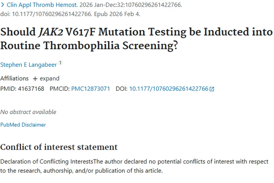
Task: Click the plus icon beside expand
Action: coord(35,79)
